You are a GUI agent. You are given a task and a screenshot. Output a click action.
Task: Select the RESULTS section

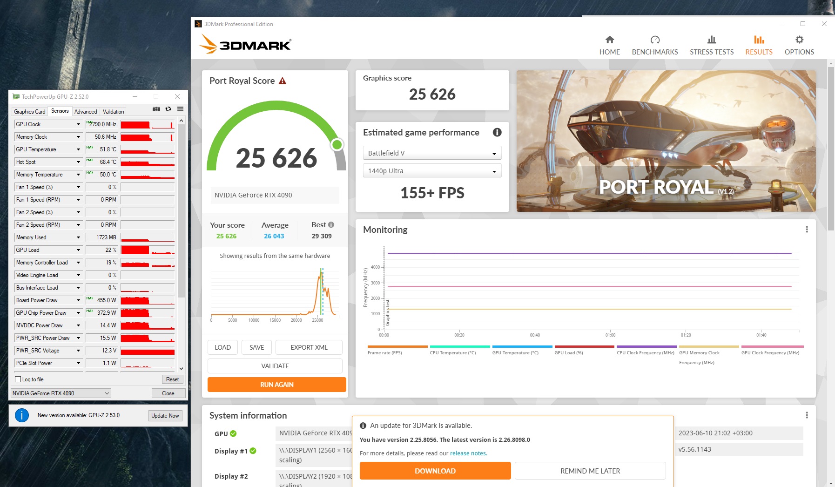coord(759,46)
